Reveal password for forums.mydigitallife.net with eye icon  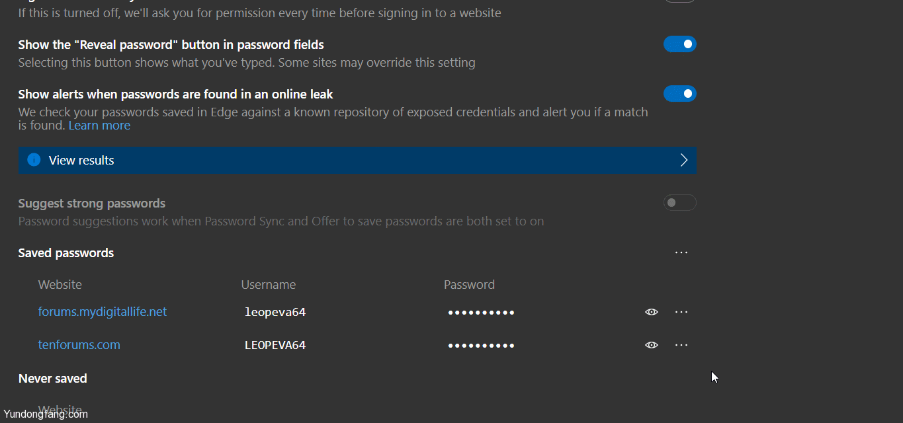point(652,312)
